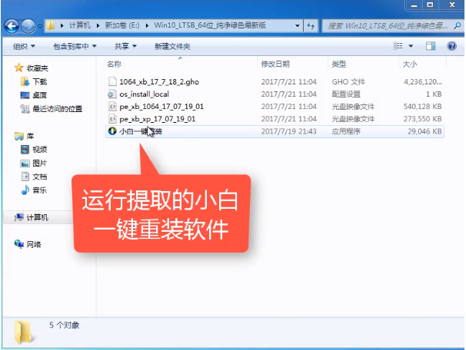Open the 图片 library in sidebar

(38, 163)
